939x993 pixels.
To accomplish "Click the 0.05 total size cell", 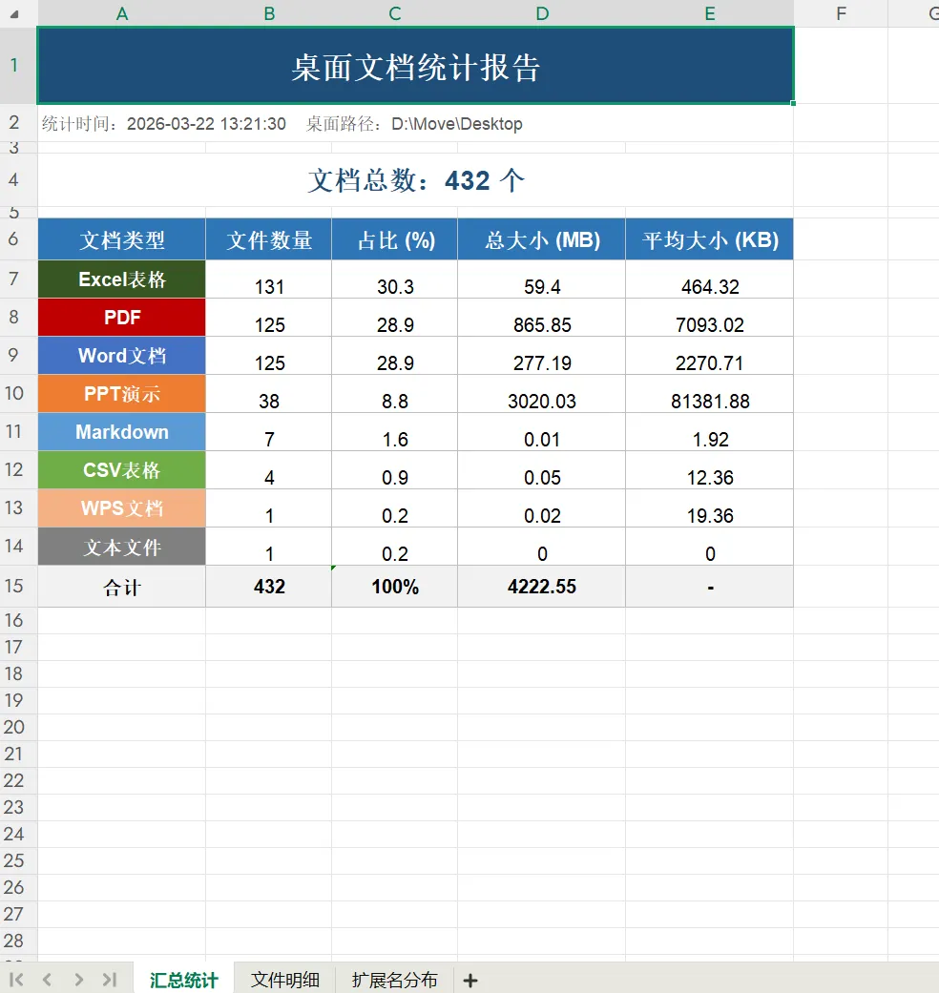I will point(542,470).
